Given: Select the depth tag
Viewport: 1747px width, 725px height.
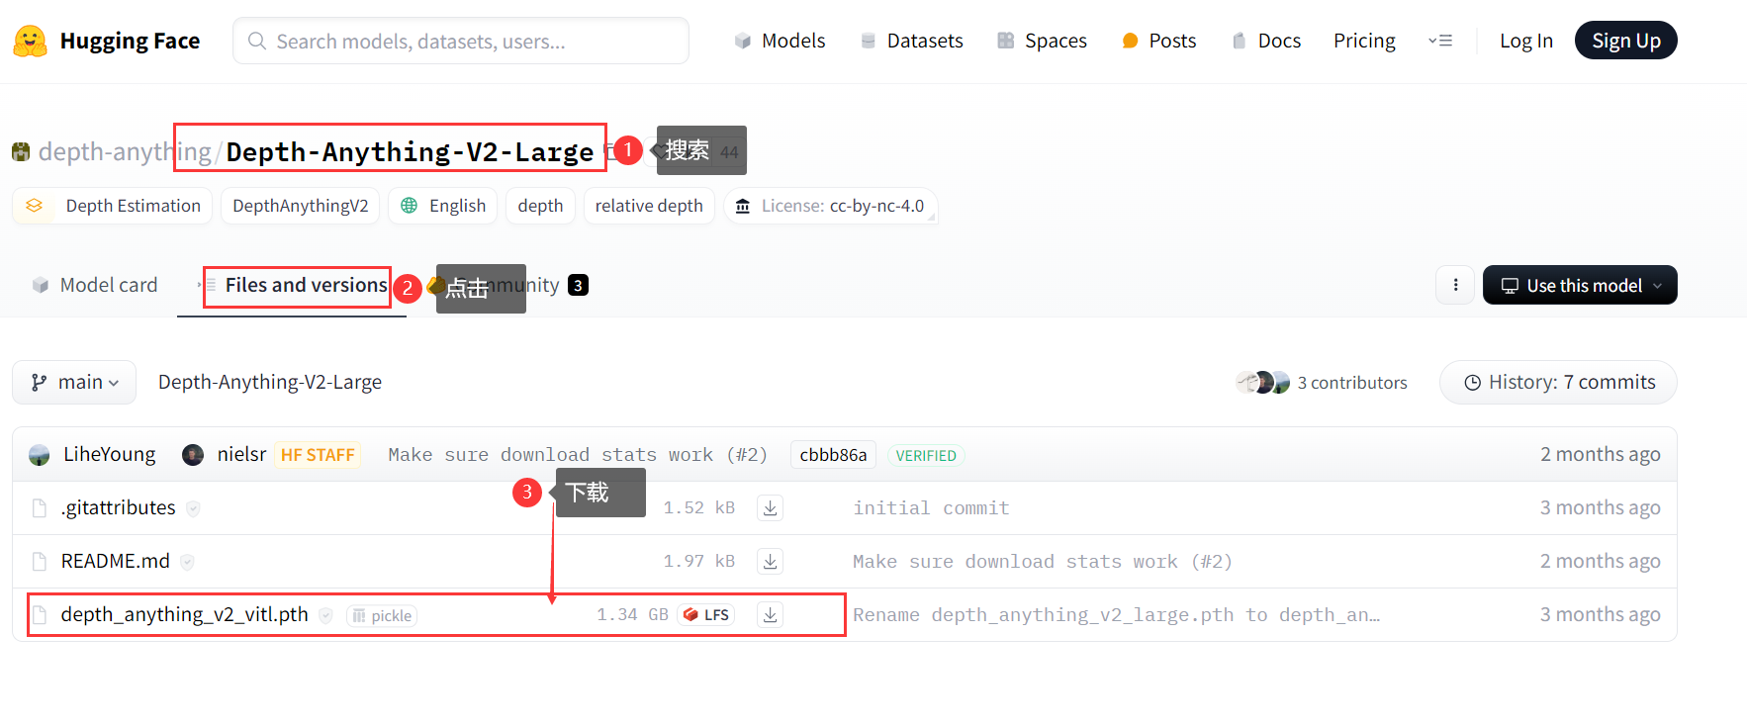Looking at the screenshot, I should tap(540, 206).
